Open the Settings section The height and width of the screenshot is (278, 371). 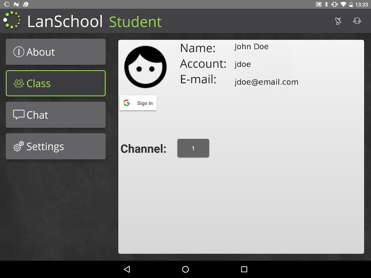point(56,146)
